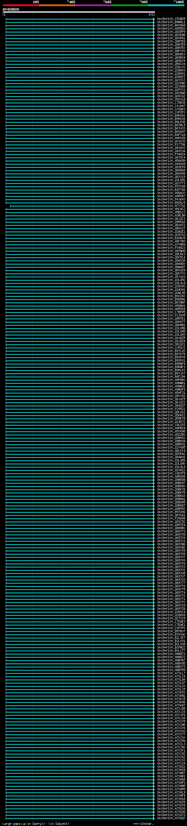This screenshot has height=826, width=187.
Task: Select label UniRef100_C7BFR5
Action: [171, 312]
